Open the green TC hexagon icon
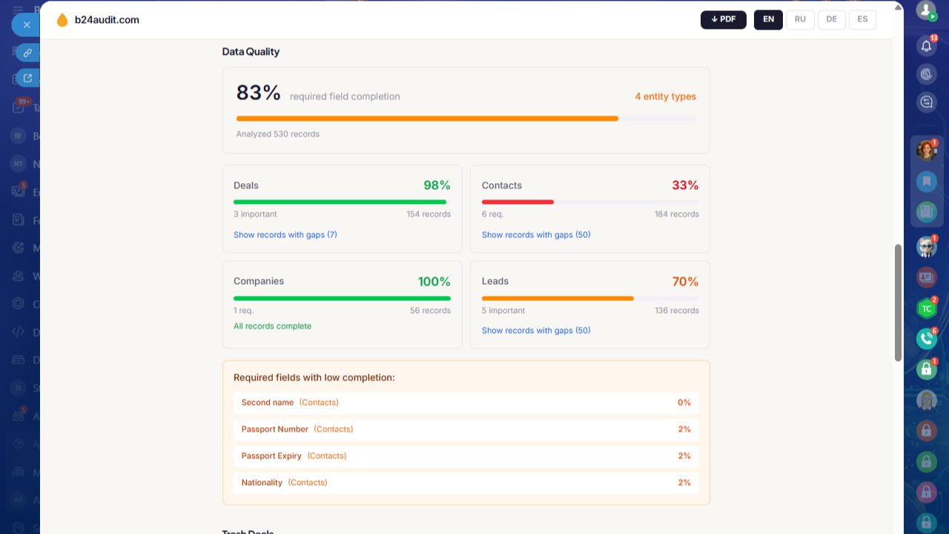 click(926, 309)
